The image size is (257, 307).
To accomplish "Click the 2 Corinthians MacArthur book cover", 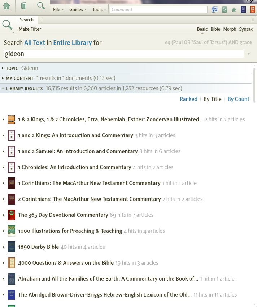I will click(11, 199).
